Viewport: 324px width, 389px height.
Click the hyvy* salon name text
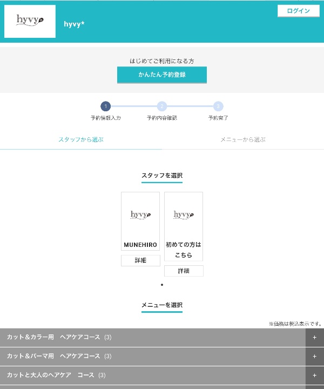[x=74, y=24]
